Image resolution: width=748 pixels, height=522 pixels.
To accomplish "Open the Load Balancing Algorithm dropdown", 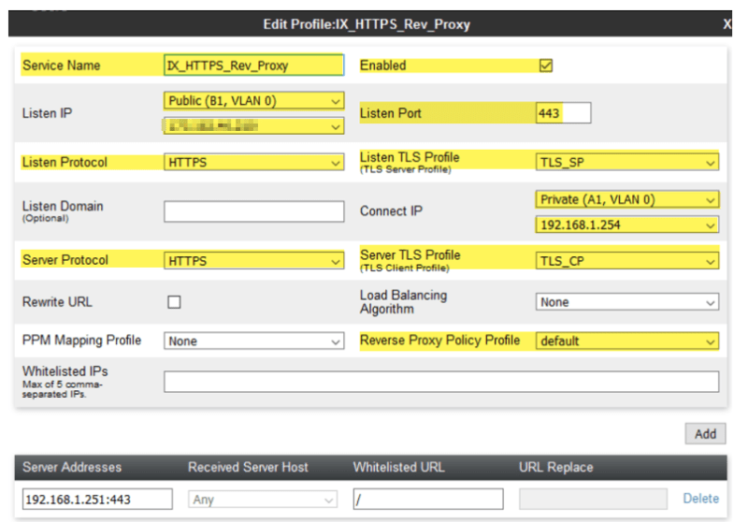I will tap(626, 302).
